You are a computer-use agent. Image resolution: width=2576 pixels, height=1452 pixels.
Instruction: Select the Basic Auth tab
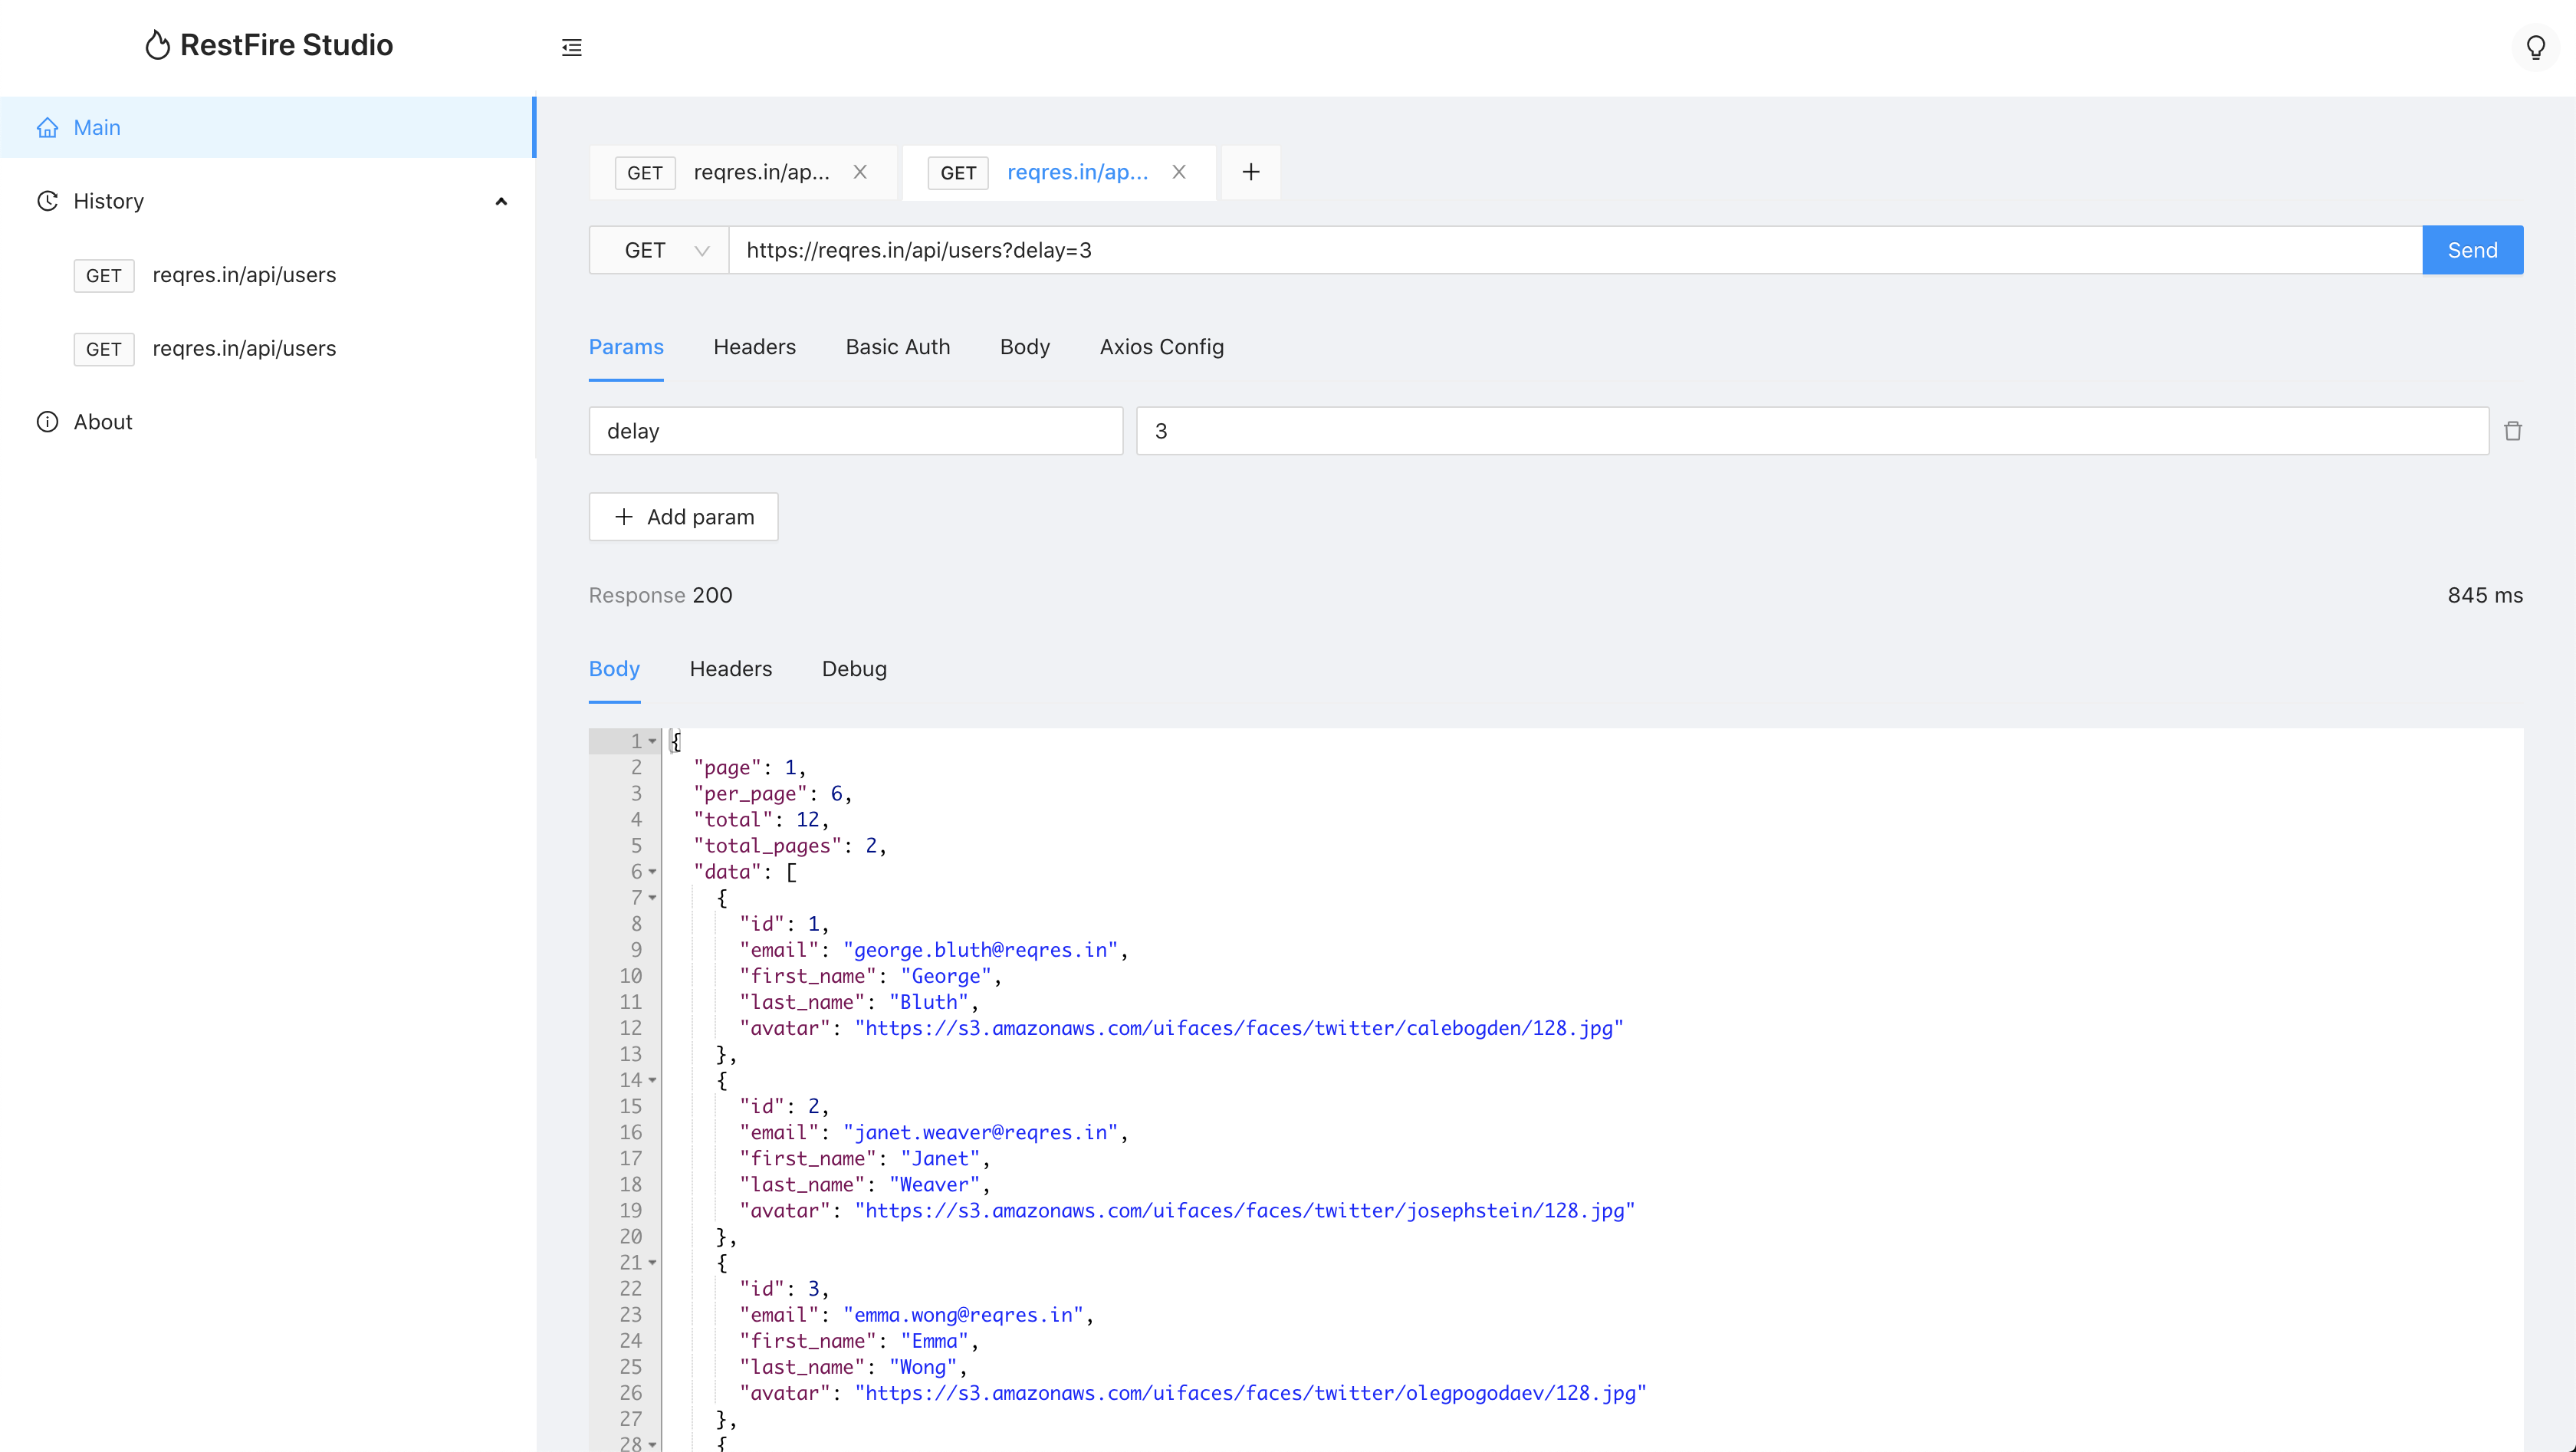click(897, 347)
